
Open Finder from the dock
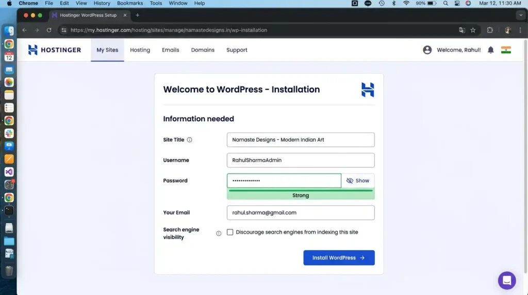click(x=9, y=31)
